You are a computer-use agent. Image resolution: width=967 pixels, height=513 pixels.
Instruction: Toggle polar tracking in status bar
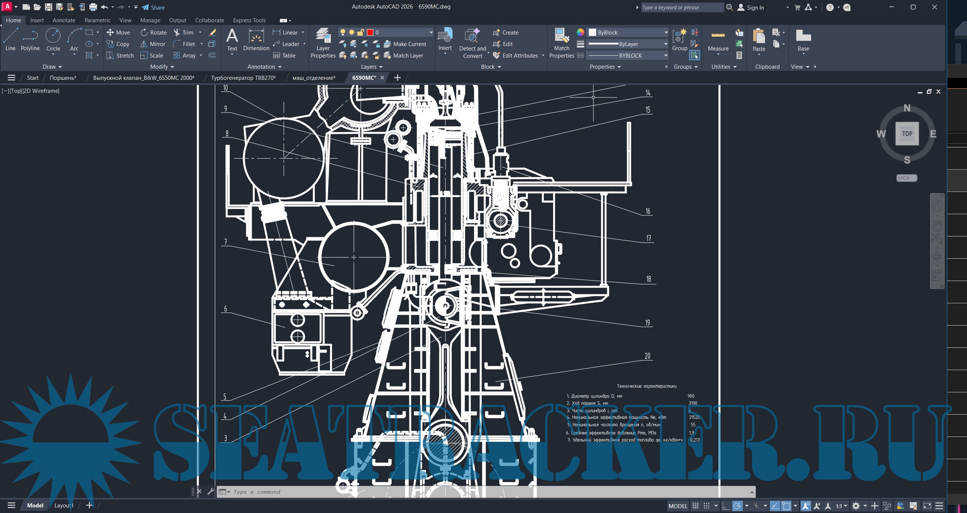[x=737, y=506]
